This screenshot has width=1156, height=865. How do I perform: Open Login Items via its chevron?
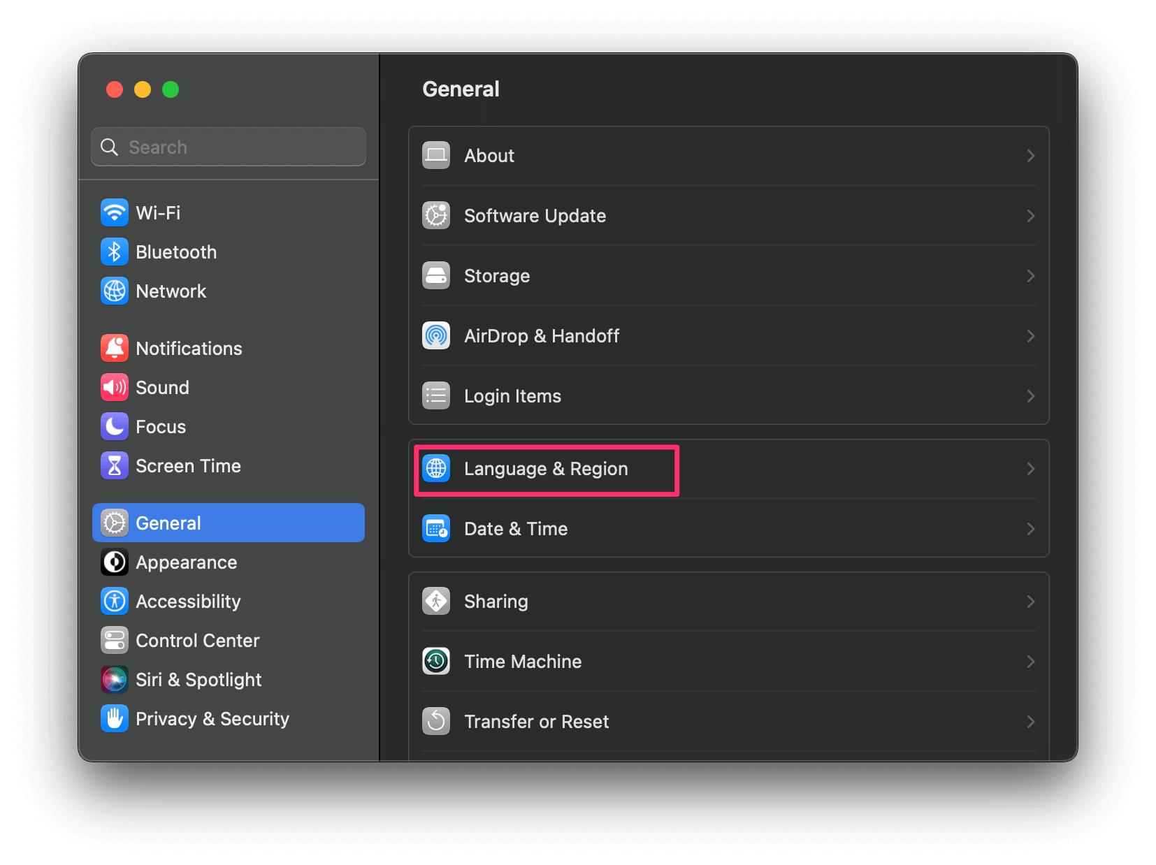pyautogui.click(x=1031, y=396)
